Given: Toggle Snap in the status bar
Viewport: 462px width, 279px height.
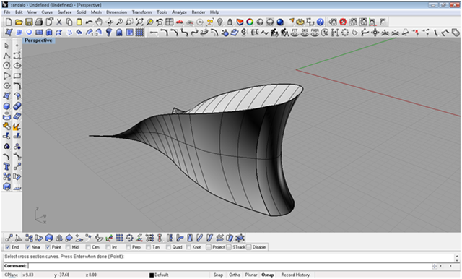Looking at the screenshot, I should 218,275.
